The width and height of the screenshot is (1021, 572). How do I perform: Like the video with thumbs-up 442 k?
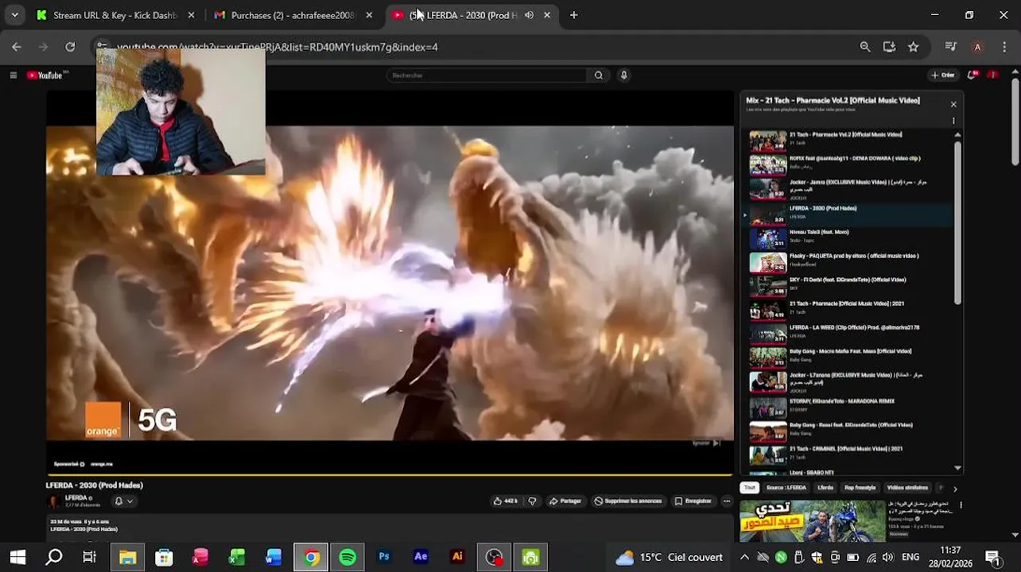pos(506,501)
